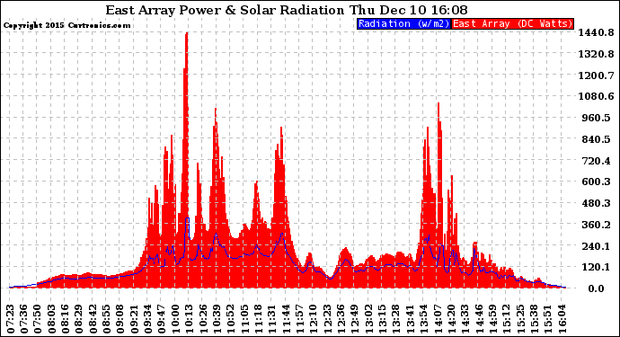The image size is (620, 337).
Task: Click the tallest red power peak tip
Action: (x=187, y=33)
